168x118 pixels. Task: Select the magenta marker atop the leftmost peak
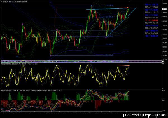click(x=22, y=24)
